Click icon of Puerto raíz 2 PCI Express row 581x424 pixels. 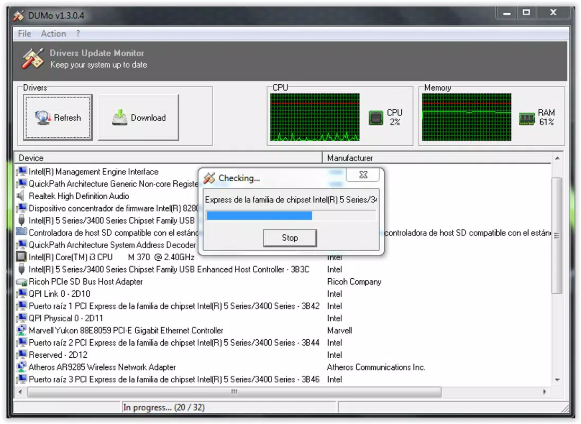pyautogui.click(x=22, y=342)
